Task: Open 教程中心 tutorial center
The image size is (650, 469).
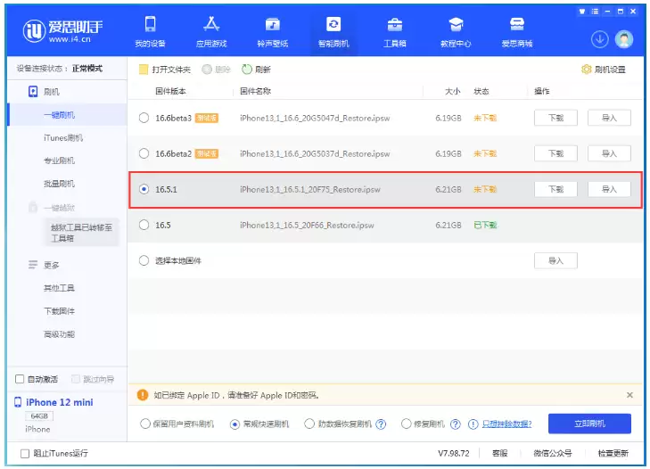Action: (x=456, y=32)
